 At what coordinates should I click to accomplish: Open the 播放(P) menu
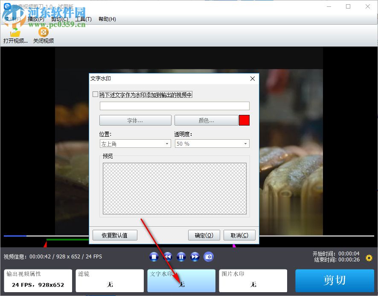click(36, 19)
